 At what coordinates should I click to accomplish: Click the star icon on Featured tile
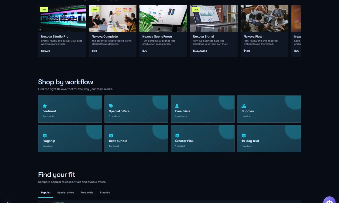point(45,106)
